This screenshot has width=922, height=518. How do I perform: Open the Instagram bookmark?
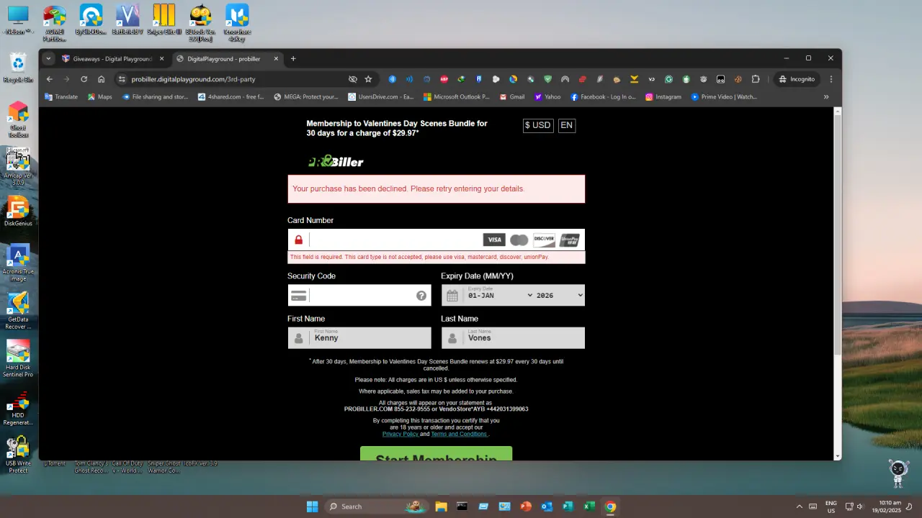pyautogui.click(x=663, y=96)
